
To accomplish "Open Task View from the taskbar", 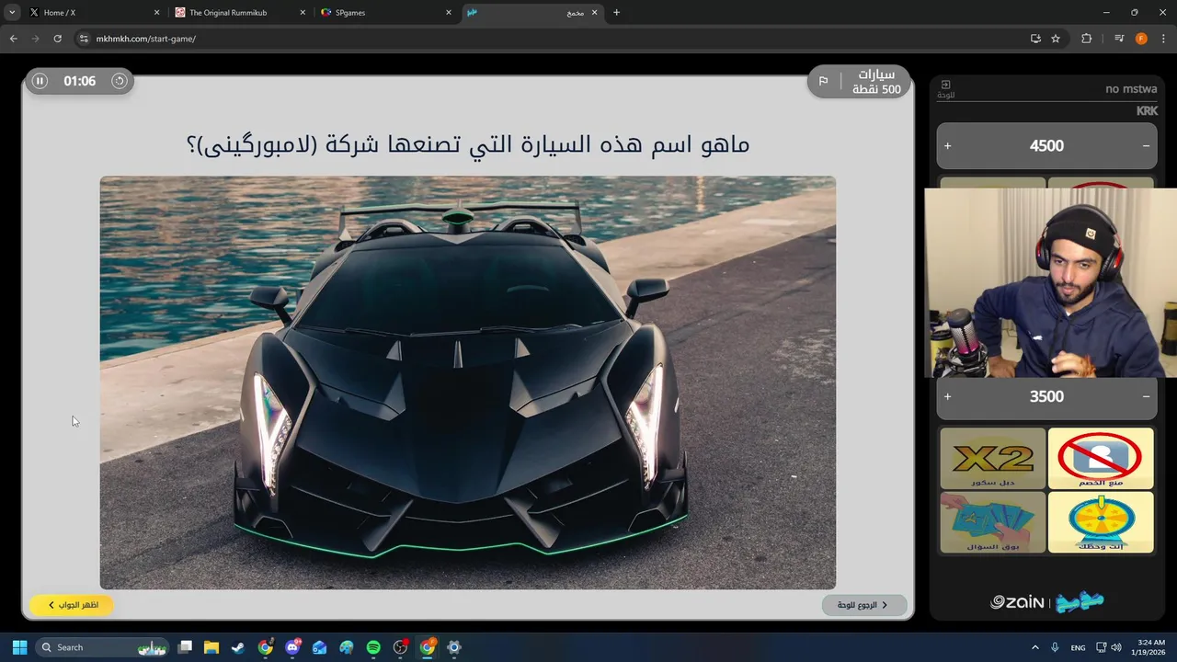I will pyautogui.click(x=185, y=647).
